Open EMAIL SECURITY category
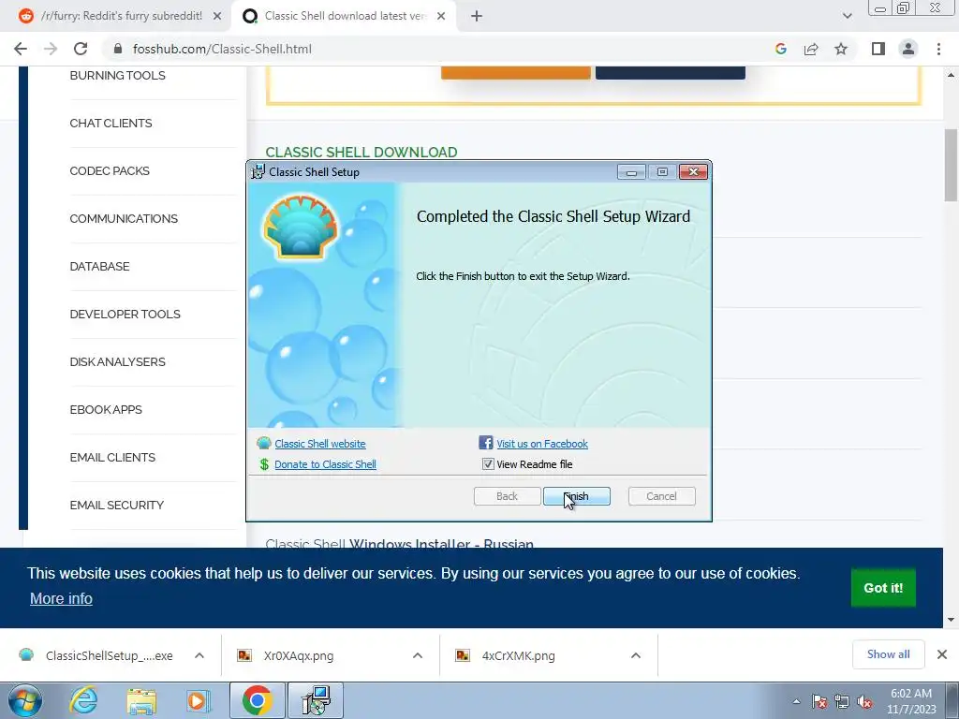The width and height of the screenshot is (959, 719). pos(117,505)
